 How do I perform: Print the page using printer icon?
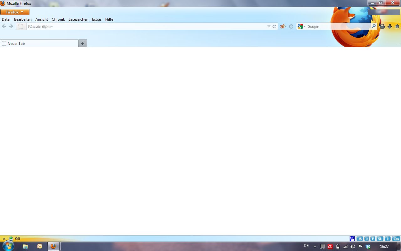pos(382,27)
